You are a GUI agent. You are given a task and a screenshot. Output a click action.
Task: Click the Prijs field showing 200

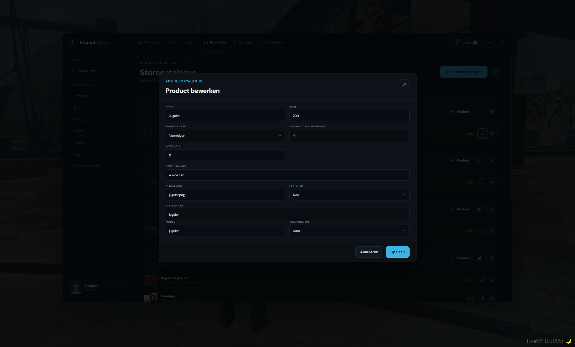click(349, 116)
